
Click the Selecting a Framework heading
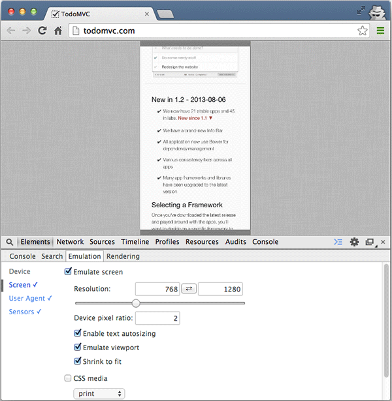187,205
